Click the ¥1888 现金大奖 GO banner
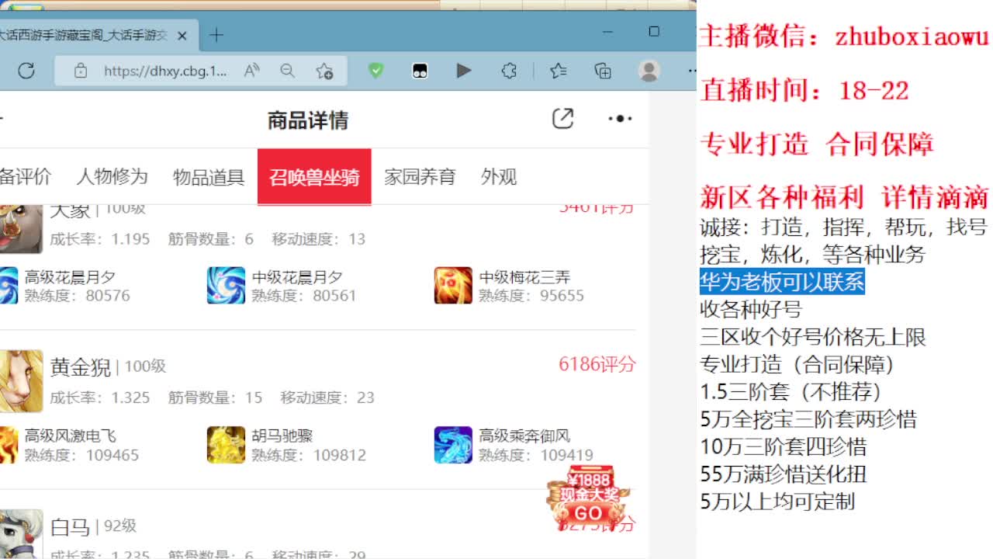Screen dimensions: 993x559 click(587, 497)
